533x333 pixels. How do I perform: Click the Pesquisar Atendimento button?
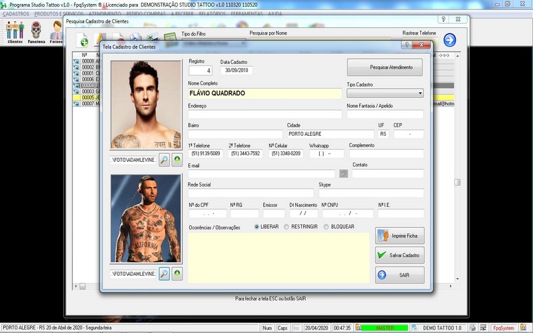tap(385, 67)
